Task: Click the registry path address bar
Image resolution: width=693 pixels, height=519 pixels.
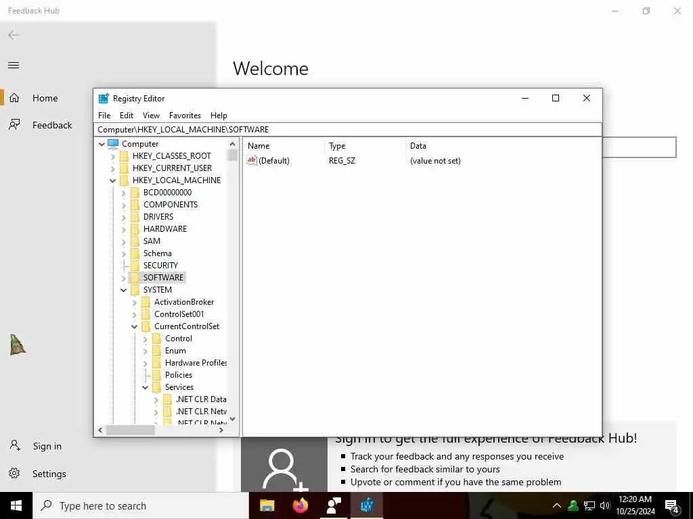Action: click(348, 129)
